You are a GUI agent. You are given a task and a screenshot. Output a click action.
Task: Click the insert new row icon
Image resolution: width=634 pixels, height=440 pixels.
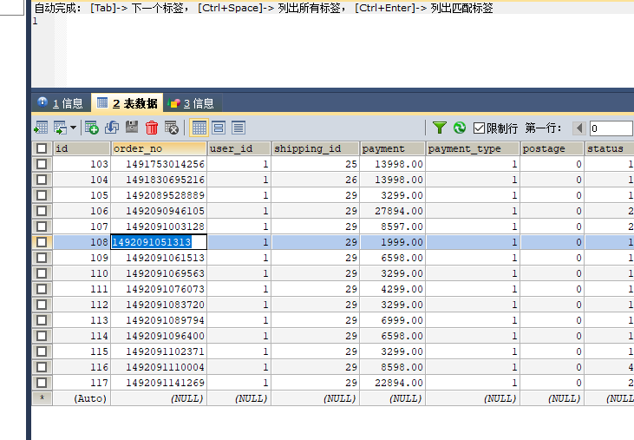point(91,128)
